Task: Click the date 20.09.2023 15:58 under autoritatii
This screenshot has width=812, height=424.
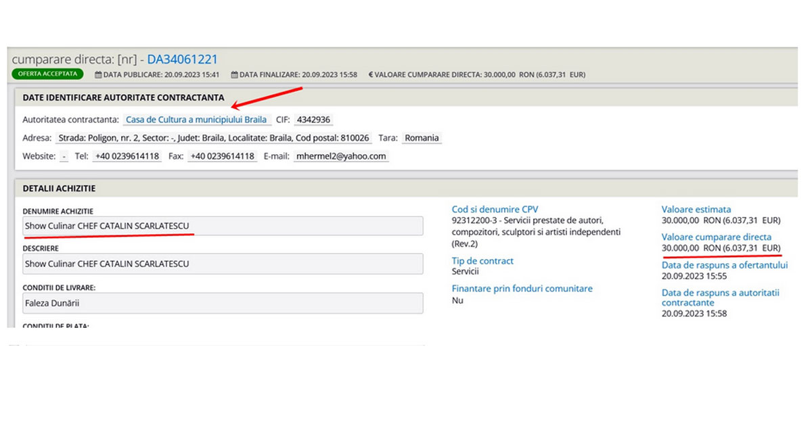Action: coord(694,314)
